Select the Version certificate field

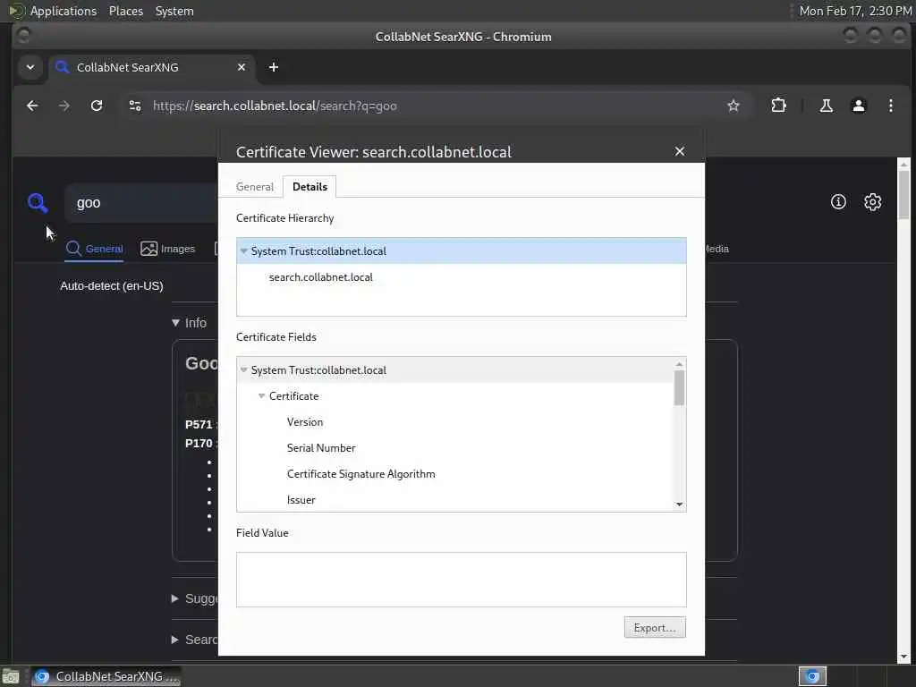click(305, 422)
